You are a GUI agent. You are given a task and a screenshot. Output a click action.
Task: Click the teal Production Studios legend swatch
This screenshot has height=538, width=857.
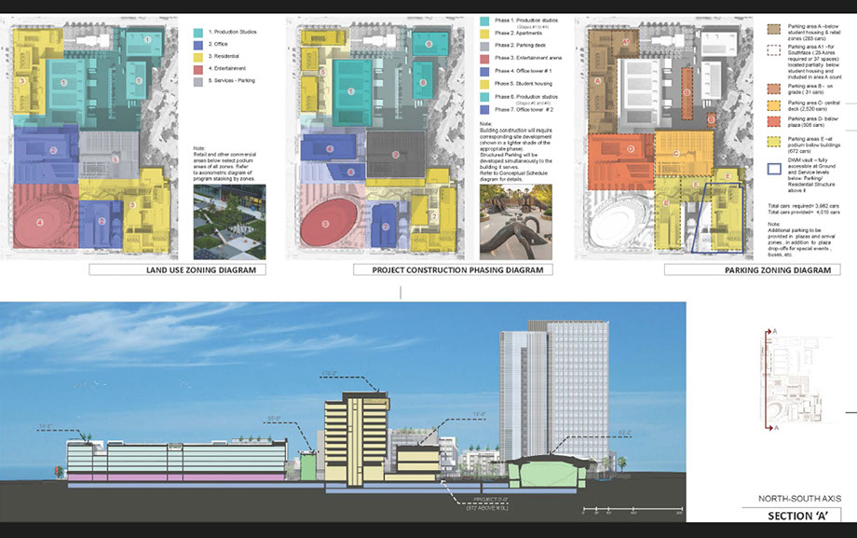pyautogui.click(x=199, y=33)
